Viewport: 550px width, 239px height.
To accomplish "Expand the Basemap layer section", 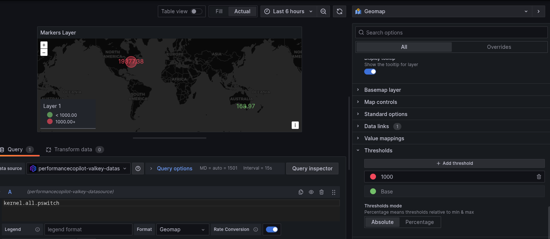I will coord(383,90).
